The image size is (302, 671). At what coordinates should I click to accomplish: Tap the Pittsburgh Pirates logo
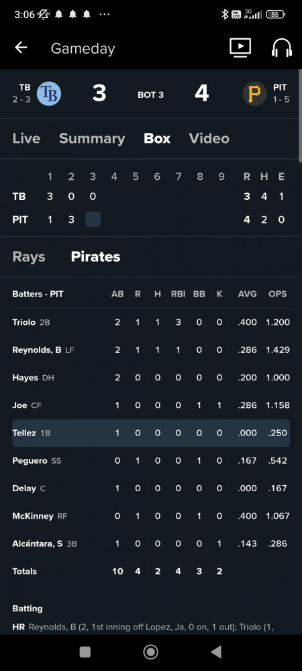(254, 93)
